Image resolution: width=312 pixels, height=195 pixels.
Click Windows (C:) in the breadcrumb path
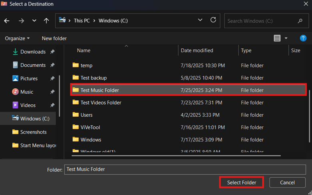(113, 21)
